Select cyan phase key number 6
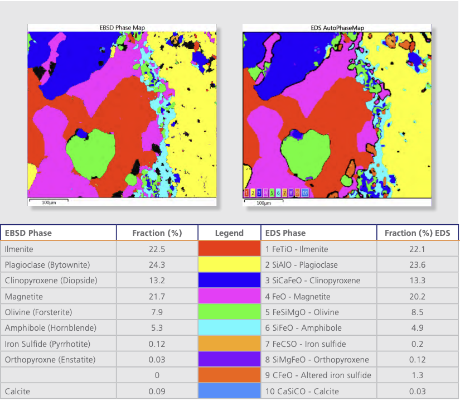Image resolution: width=460 pixels, height=401 pixels. (x=278, y=193)
